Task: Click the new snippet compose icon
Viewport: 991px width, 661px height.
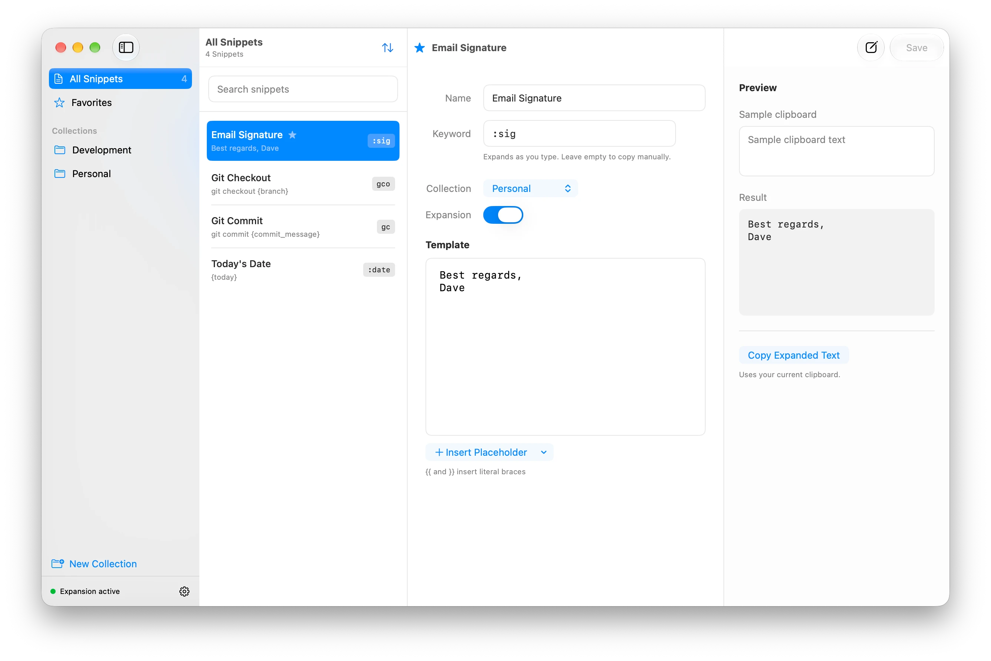Action: pos(871,48)
